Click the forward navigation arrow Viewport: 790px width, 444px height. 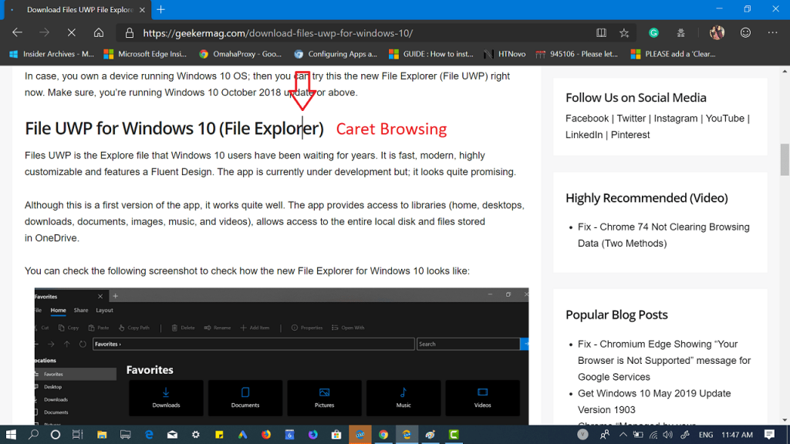point(44,33)
